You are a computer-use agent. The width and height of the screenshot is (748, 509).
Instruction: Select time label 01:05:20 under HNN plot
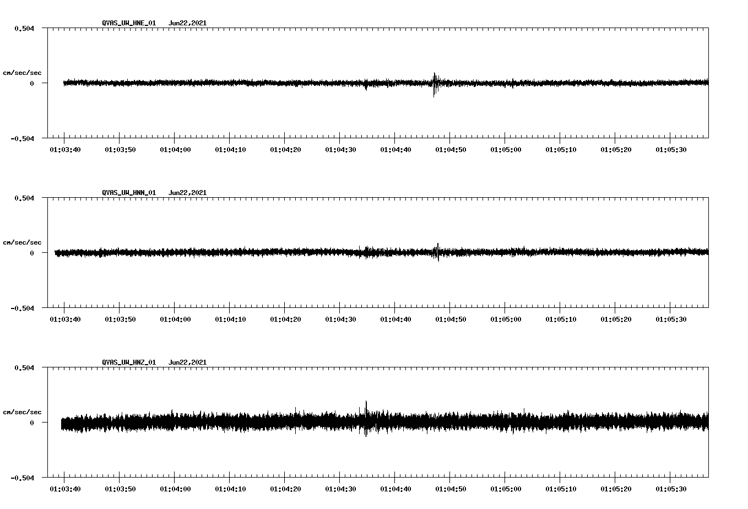(x=616, y=320)
